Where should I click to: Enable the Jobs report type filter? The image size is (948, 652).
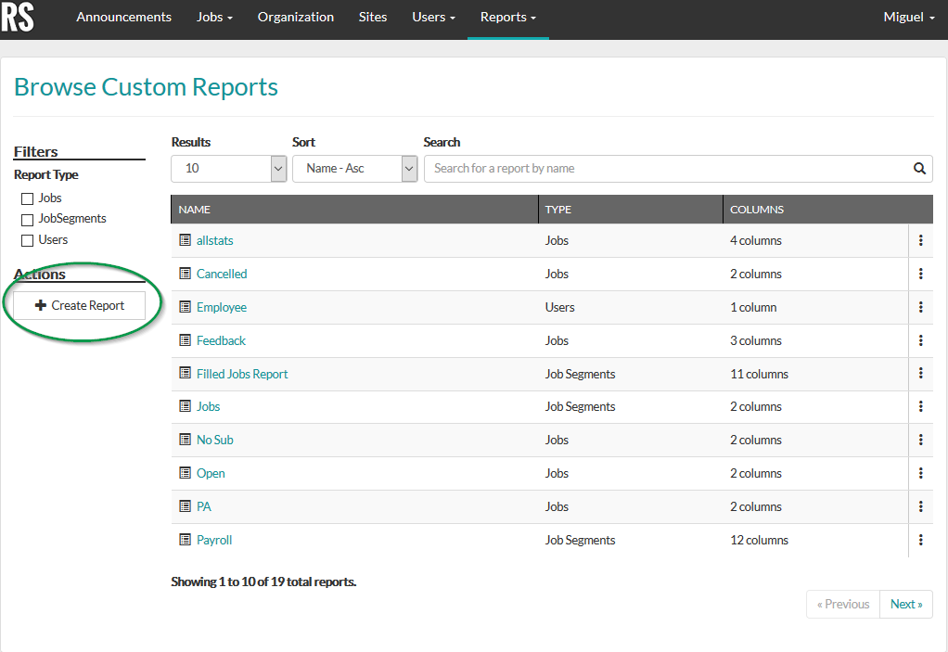[27, 198]
